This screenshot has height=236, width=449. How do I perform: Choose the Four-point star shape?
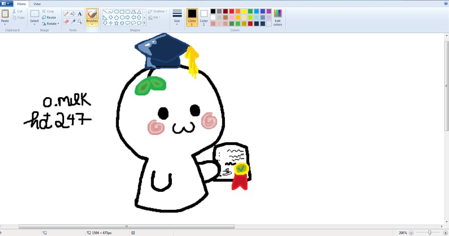pos(111,23)
